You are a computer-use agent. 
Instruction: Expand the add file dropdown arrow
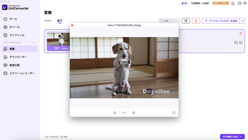tap(242, 21)
